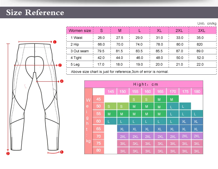Select the "60" weight row label
This screenshot has width=218, height=169.
(99, 121)
